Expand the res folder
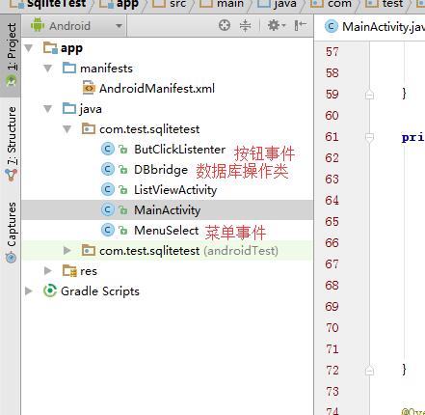The image size is (425, 415). (x=48, y=271)
